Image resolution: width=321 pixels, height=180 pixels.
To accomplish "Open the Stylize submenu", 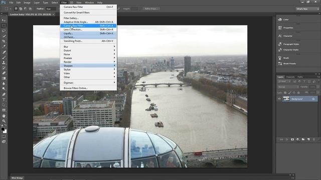I will 88,69.
